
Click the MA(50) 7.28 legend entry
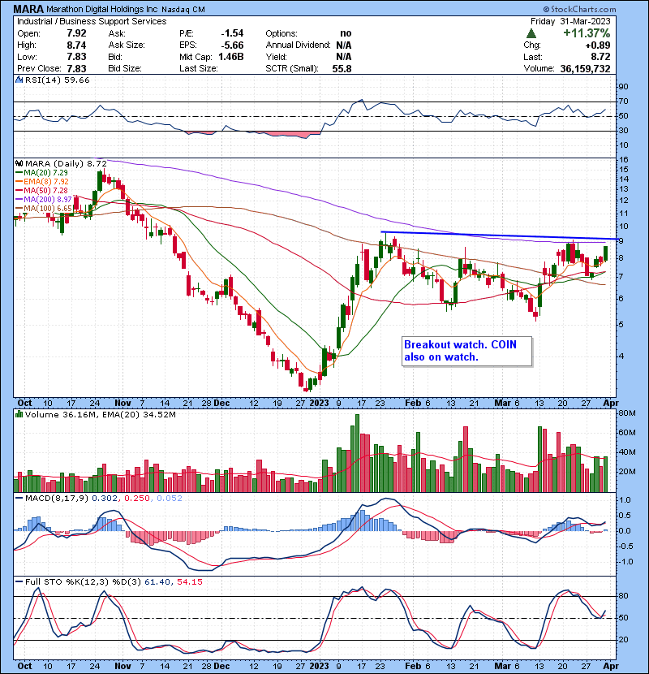click(x=41, y=190)
